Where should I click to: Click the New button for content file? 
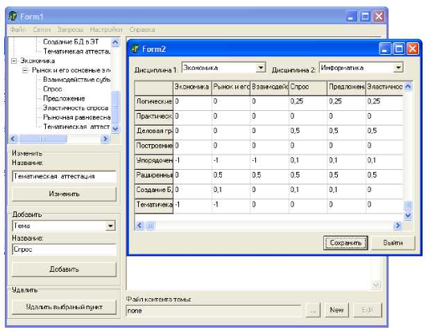point(337,311)
